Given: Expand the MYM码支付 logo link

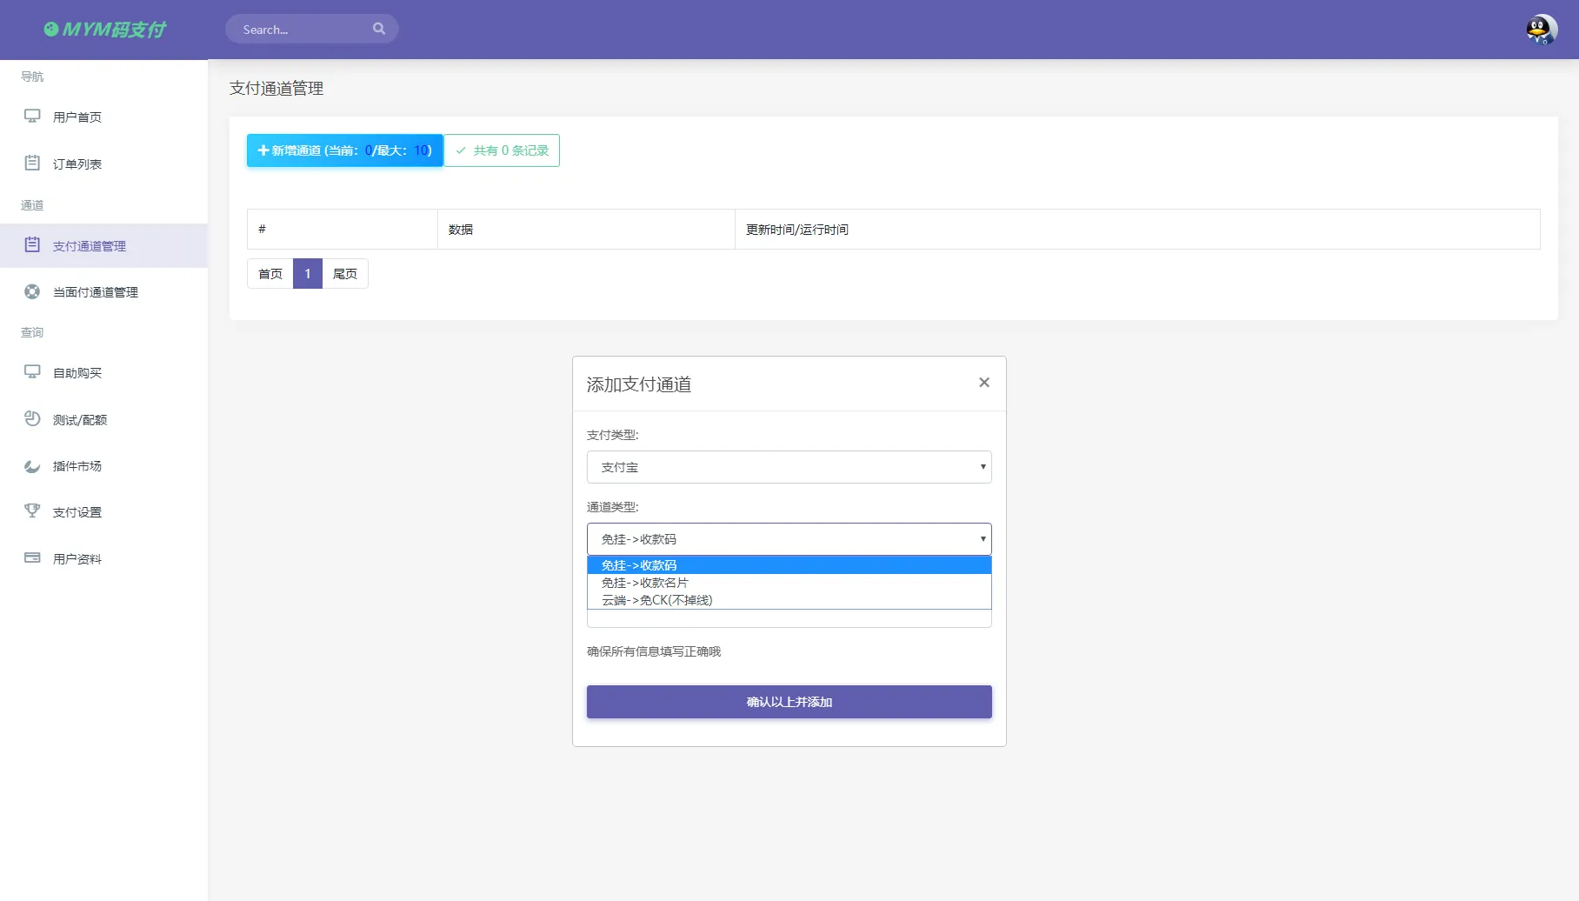Looking at the screenshot, I should coord(103,29).
